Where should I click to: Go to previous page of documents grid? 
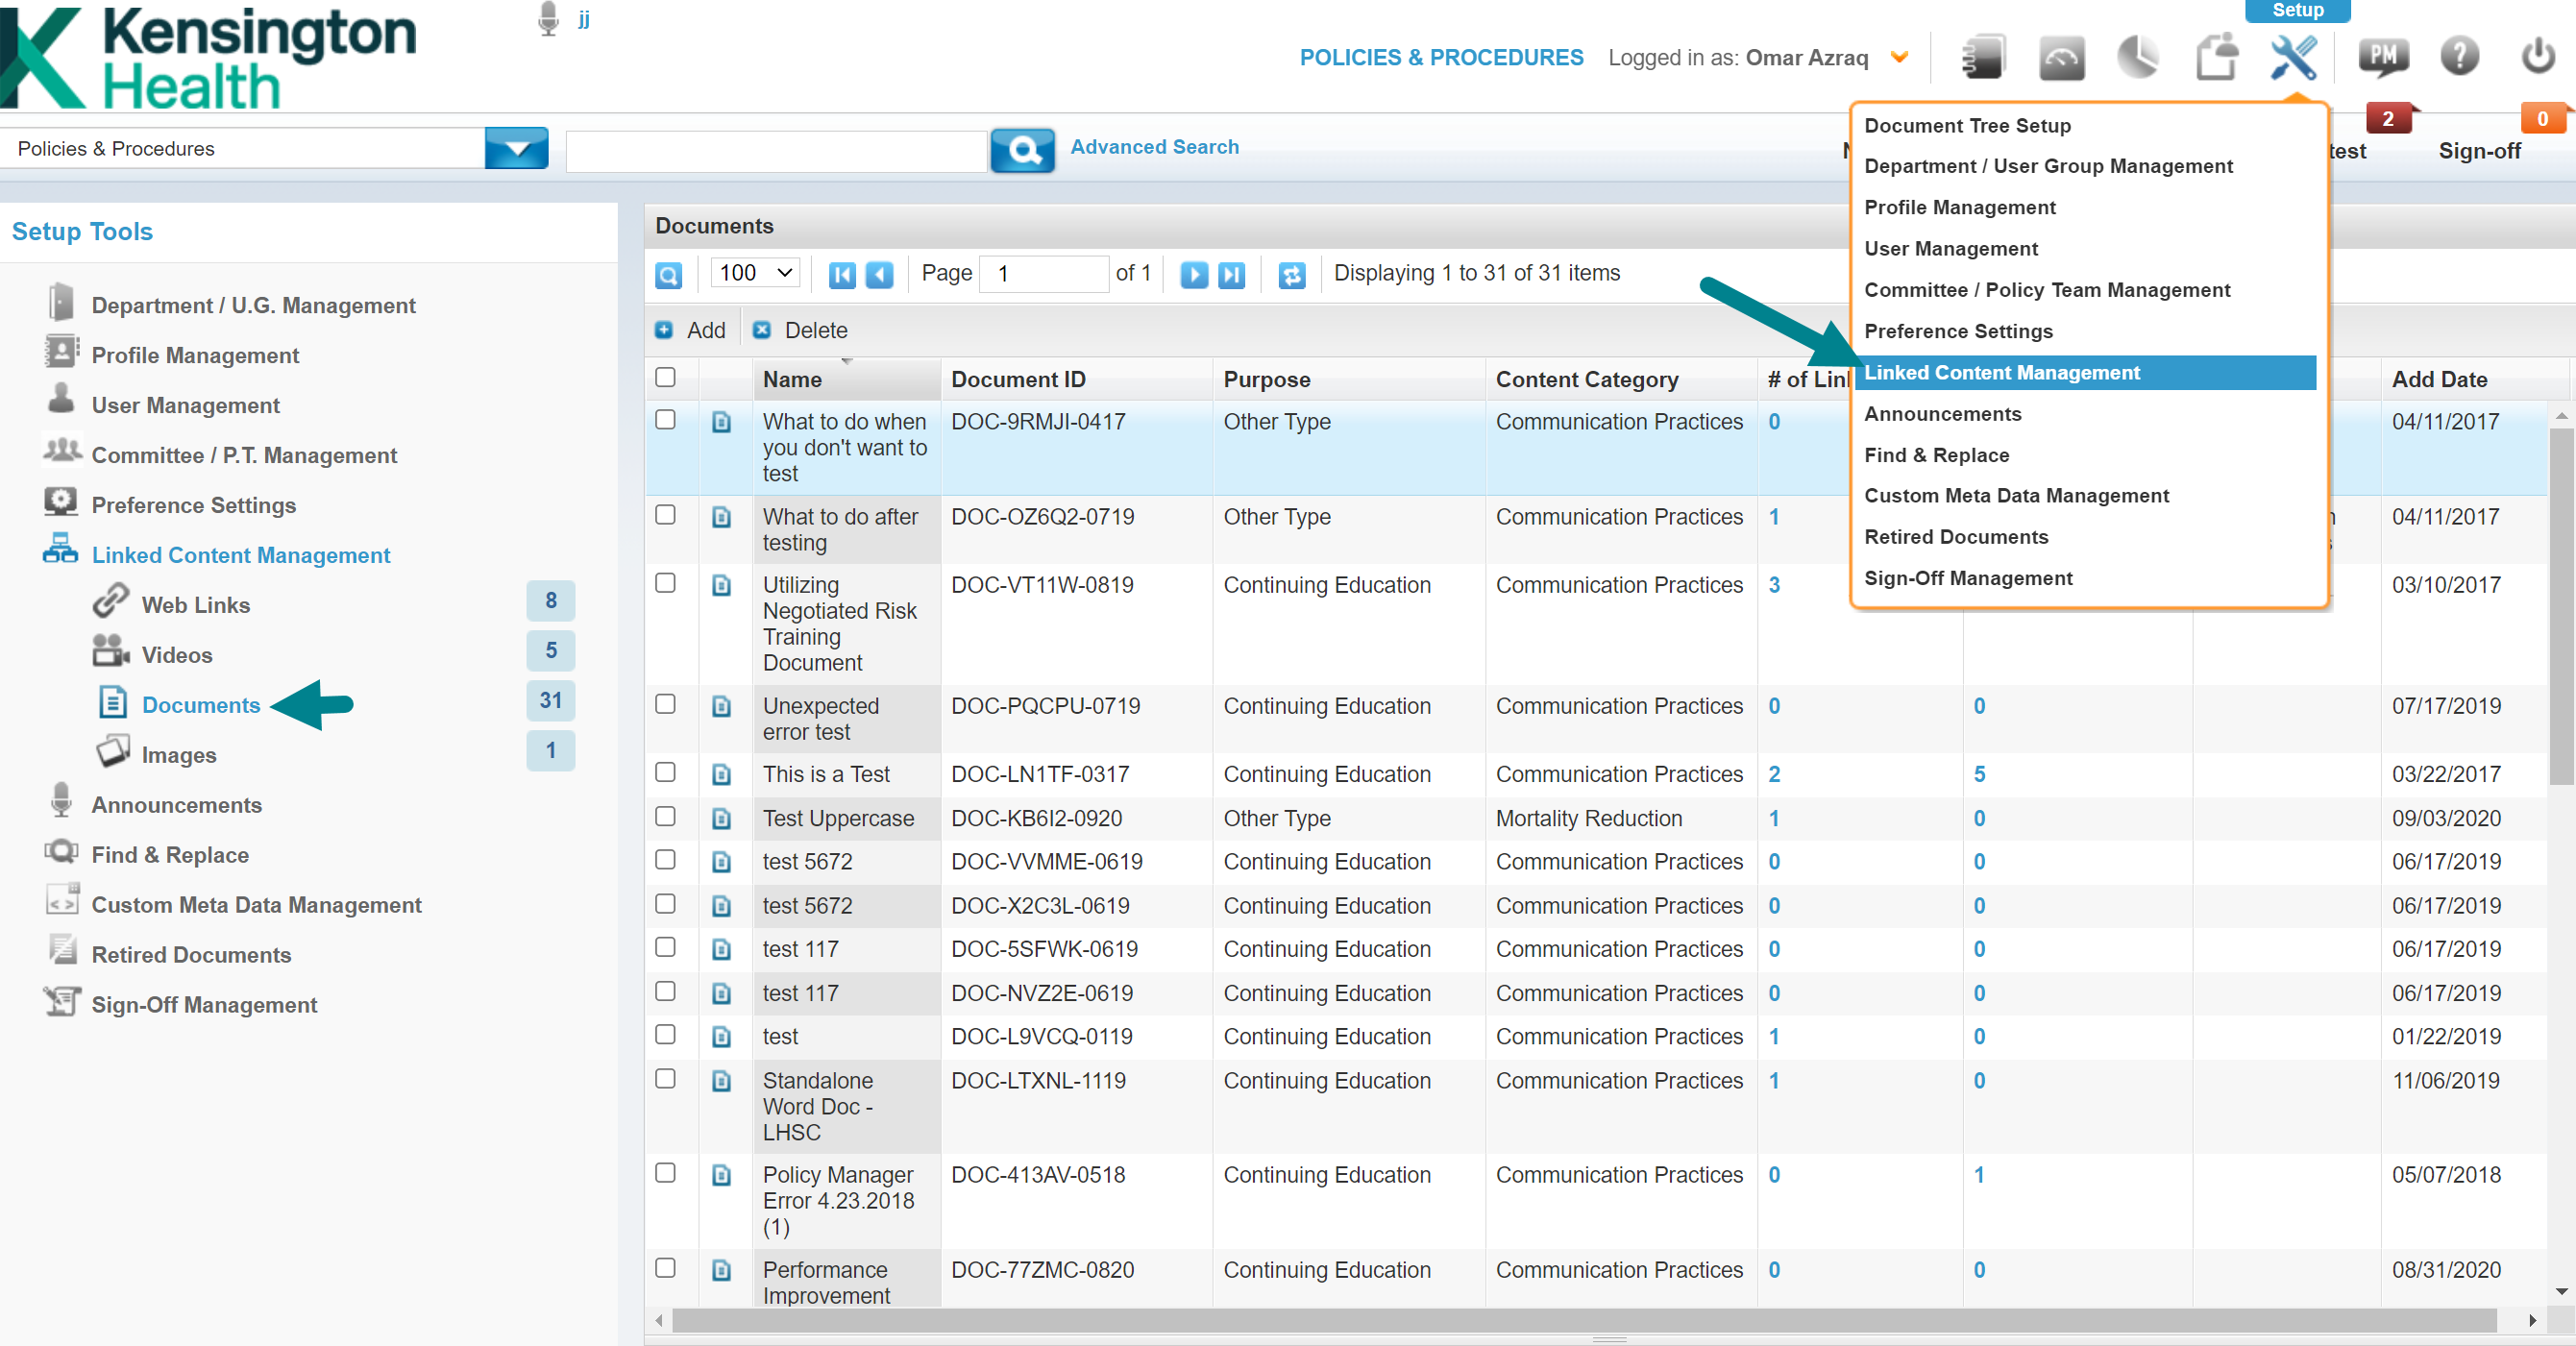(x=879, y=274)
